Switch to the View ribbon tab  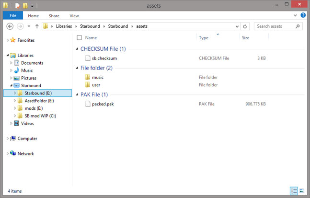(x=74, y=16)
